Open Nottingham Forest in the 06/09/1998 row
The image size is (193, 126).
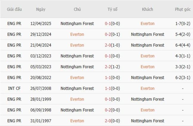pos(77,110)
